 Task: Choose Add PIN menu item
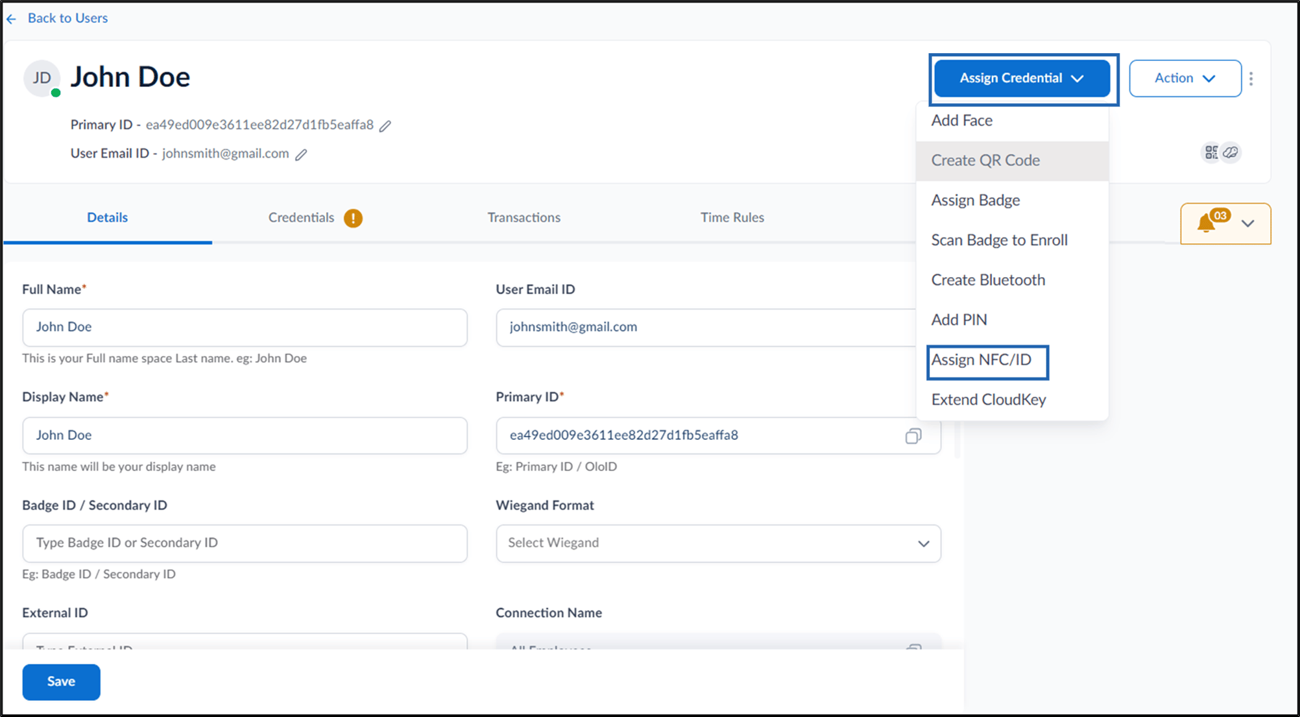pos(1012,320)
